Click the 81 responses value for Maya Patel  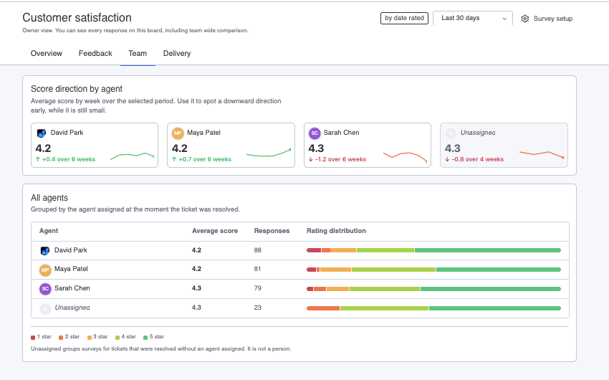[x=257, y=269]
